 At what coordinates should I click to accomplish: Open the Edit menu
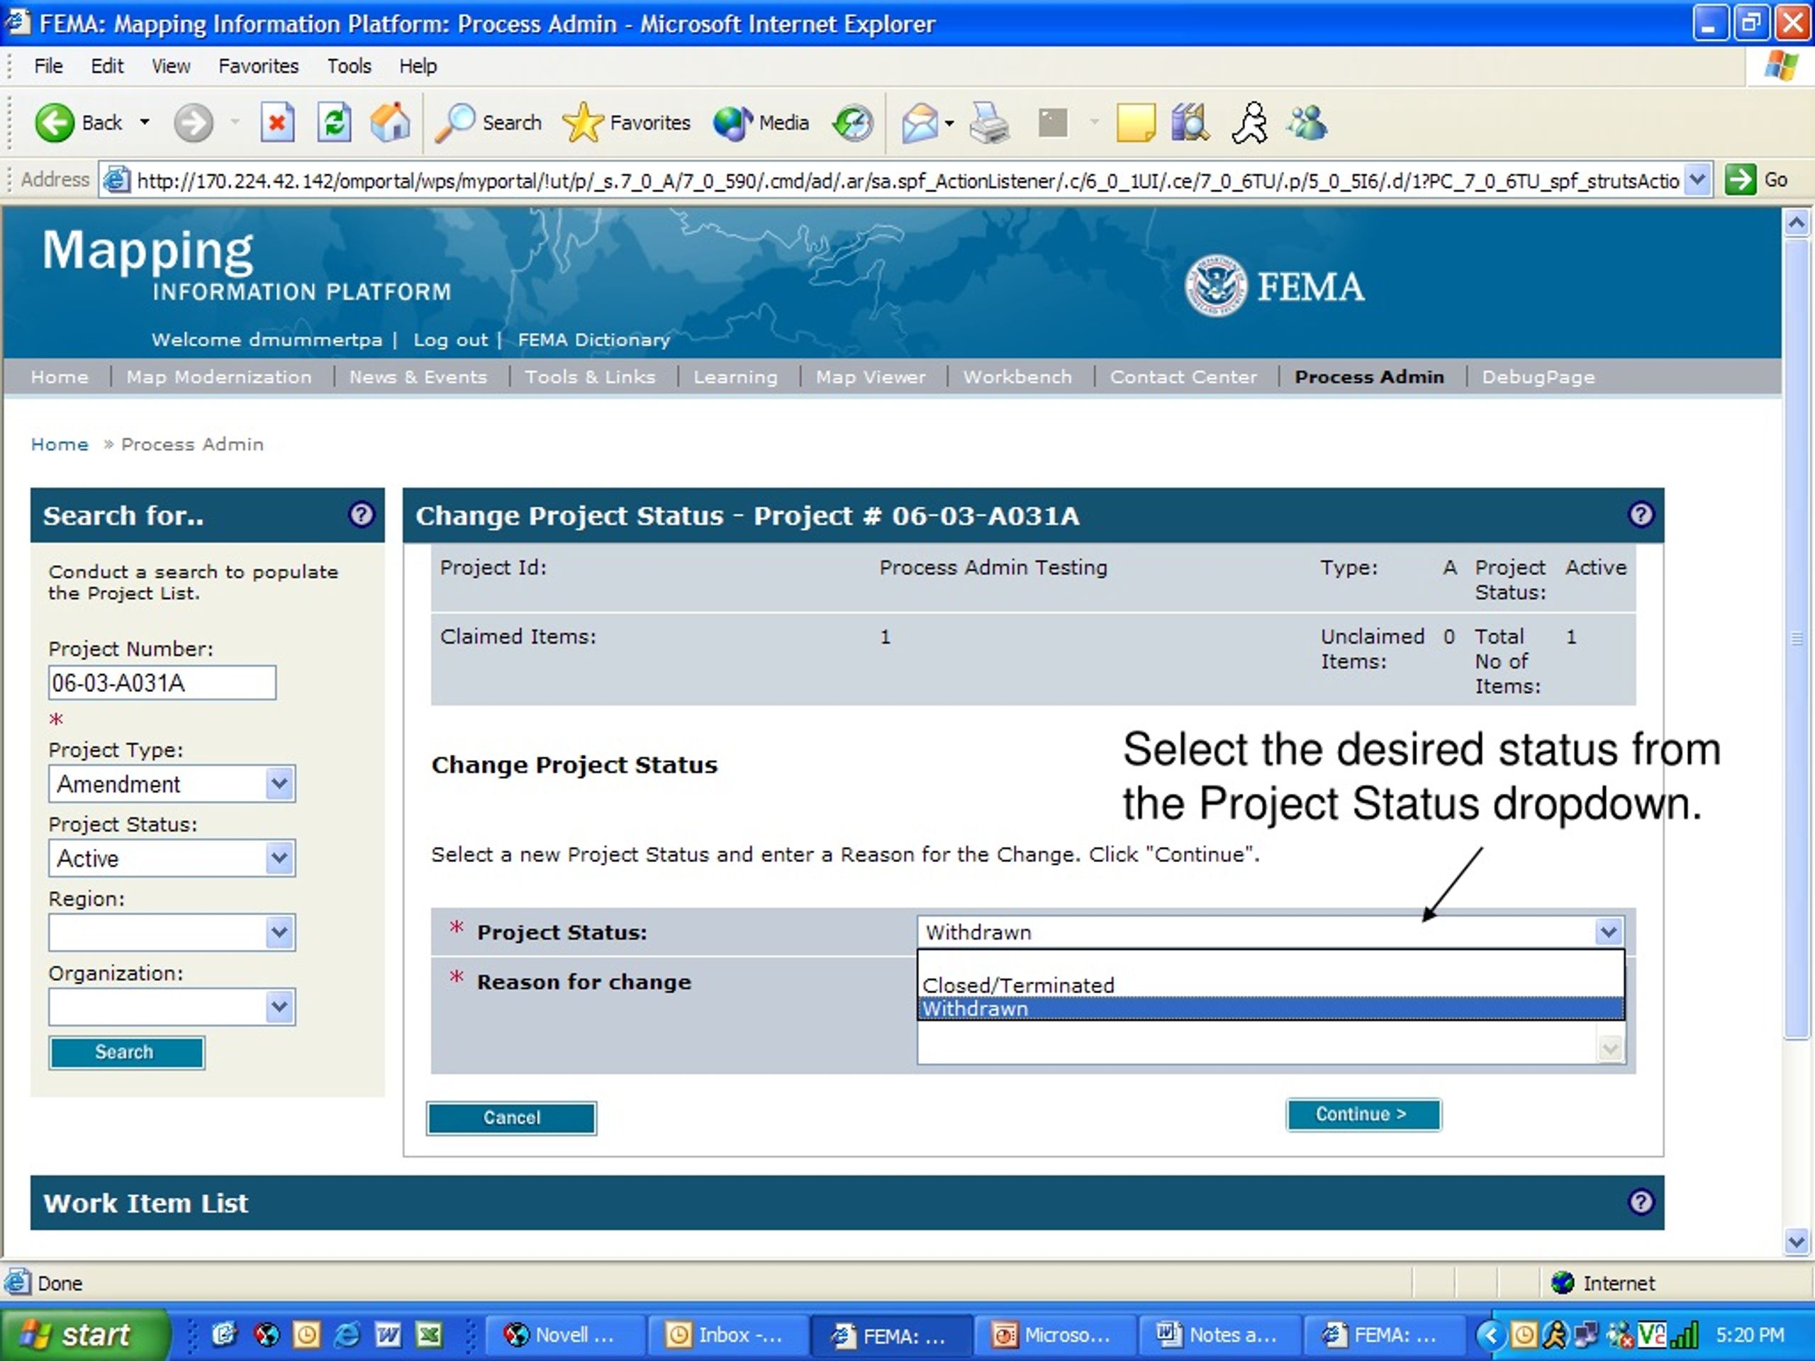[106, 66]
